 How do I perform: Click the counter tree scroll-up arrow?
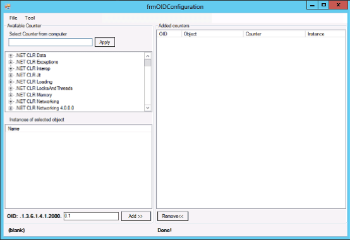pyautogui.click(x=148, y=56)
